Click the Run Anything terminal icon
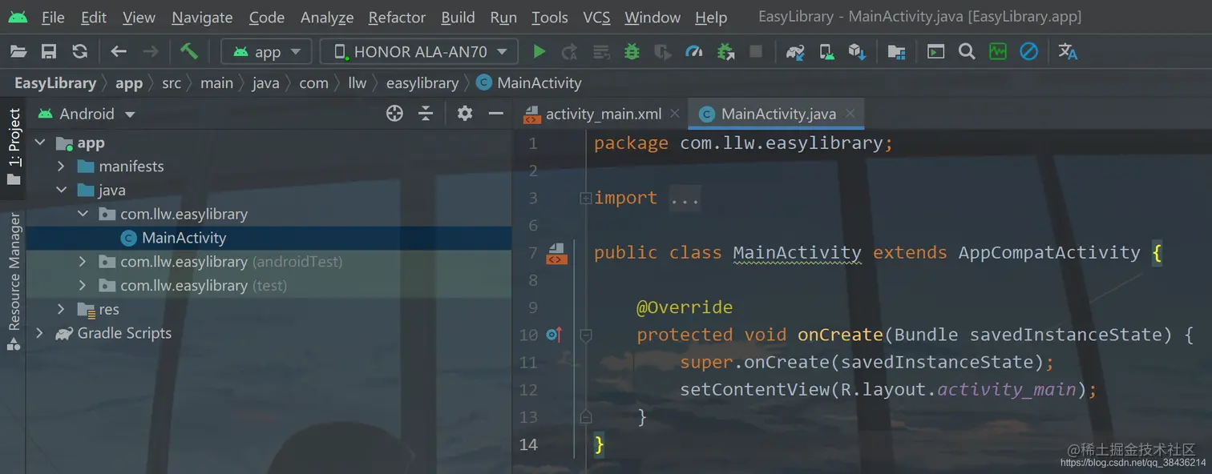1212x474 pixels. point(935,52)
